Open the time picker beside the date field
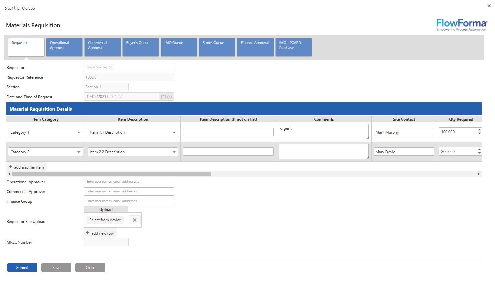Screen dimensions: 495x285 [170, 97]
